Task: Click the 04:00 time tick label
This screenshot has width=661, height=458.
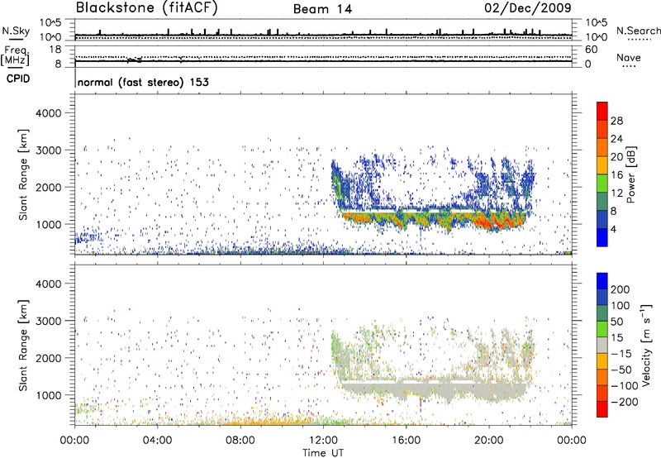Action: pyautogui.click(x=157, y=441)
